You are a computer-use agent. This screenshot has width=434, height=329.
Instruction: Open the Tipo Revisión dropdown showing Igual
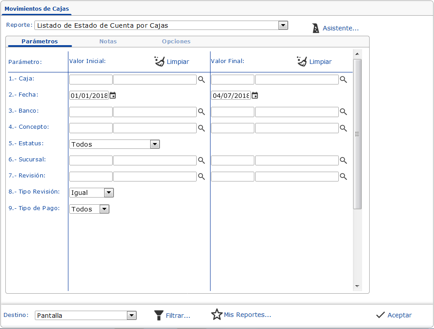click(x=109, y=193)
